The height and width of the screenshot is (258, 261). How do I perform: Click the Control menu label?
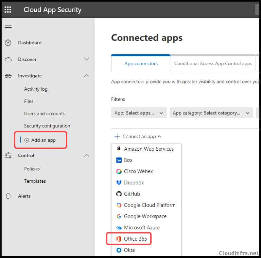click(x=26, y=155)
